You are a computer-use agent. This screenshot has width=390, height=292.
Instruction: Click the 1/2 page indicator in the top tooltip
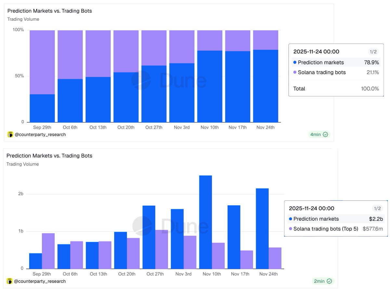pos(372,51)
